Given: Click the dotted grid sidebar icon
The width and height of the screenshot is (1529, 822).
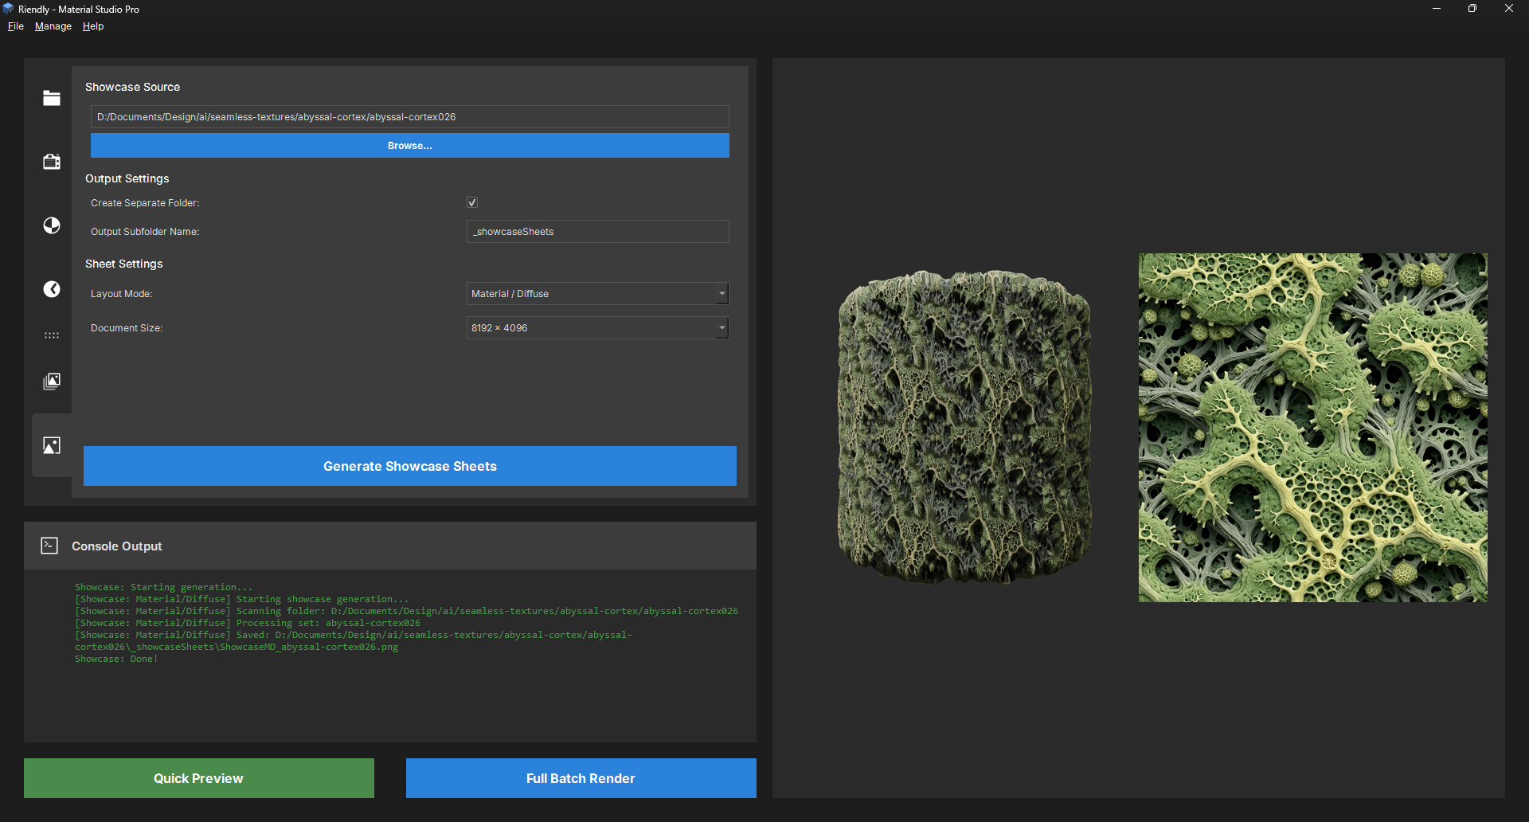Looking at the screenshot, I should click(52, 335).
